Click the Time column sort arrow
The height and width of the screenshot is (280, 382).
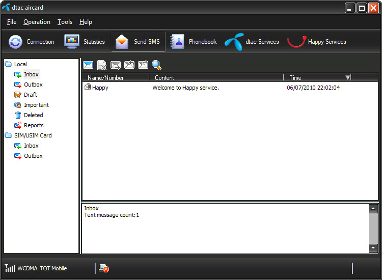[348, 77]
